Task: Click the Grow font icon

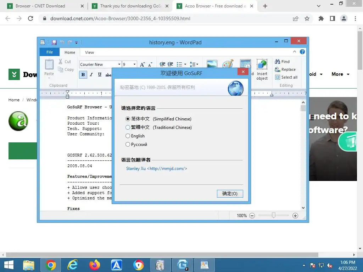Action: [143, 64]
